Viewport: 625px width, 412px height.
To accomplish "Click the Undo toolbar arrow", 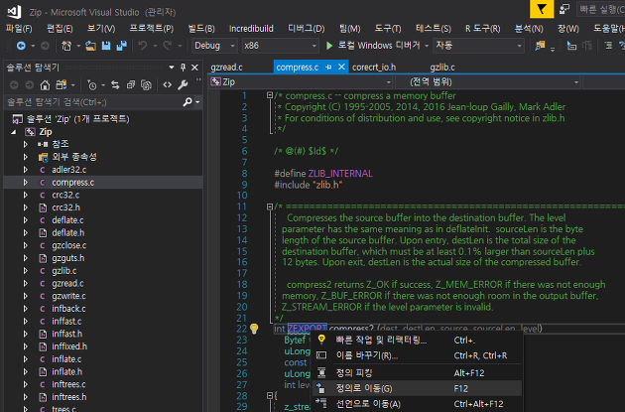I will [142, 46].
